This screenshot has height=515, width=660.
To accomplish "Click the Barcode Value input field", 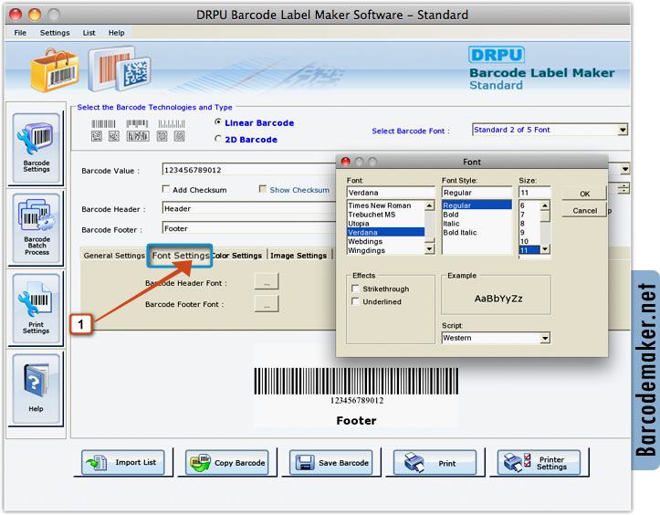I will 248,170.
